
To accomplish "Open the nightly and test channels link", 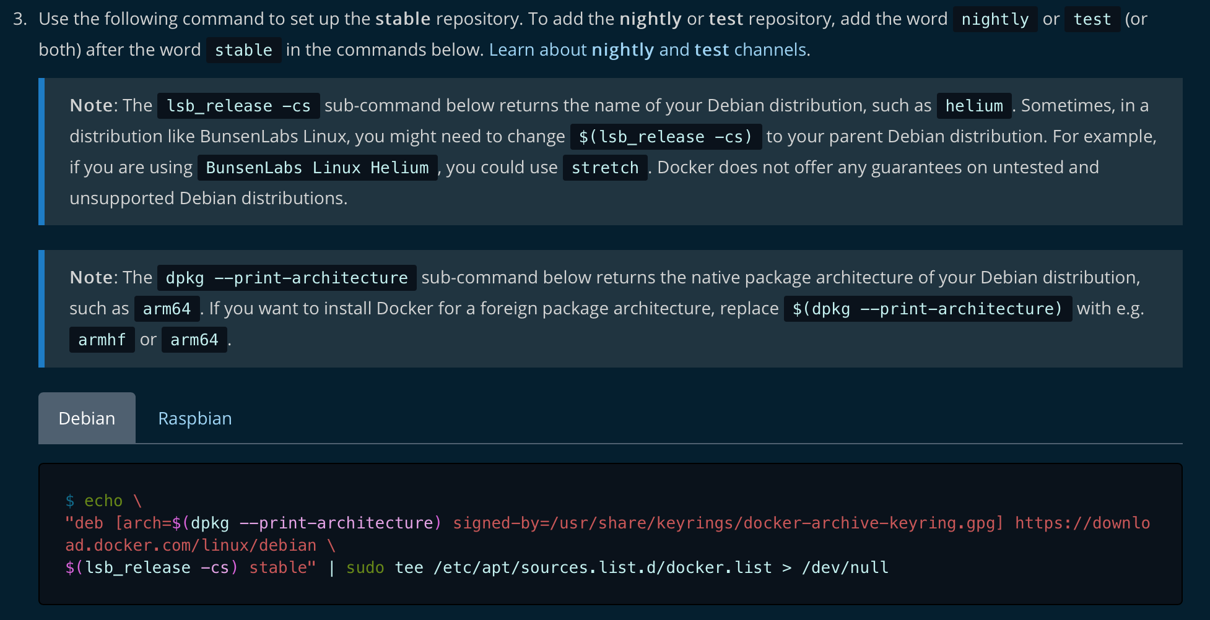I will (x=648, y=50).
